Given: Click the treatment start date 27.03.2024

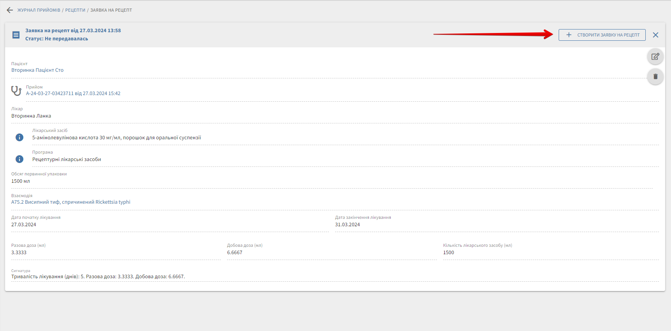Looking at the screenshot, I should point(24,225).
